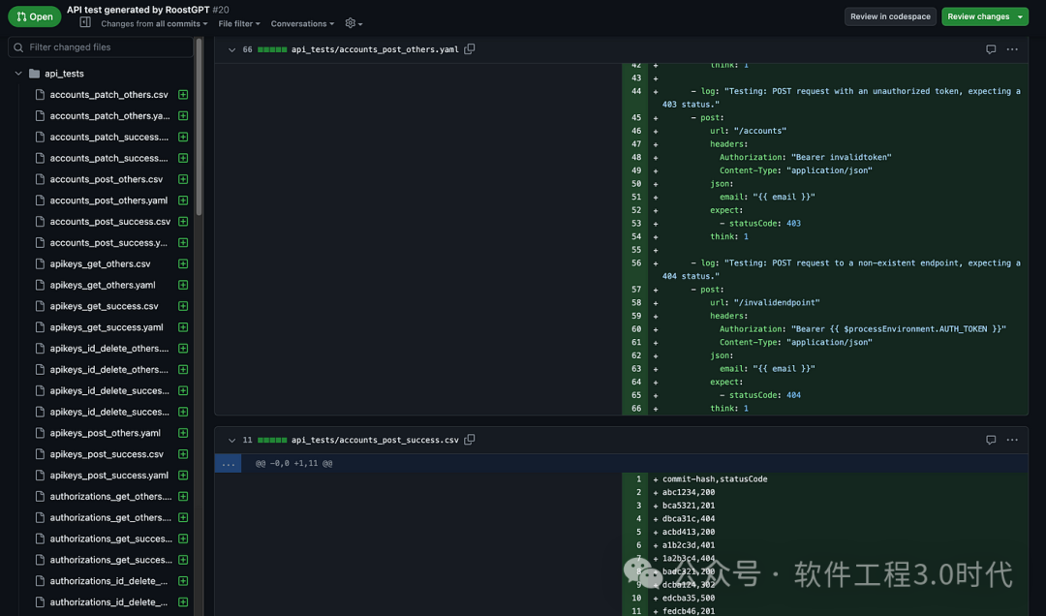Click csv diff line 'edcba35,500'
1046x616 pixels.
(689, 598)
